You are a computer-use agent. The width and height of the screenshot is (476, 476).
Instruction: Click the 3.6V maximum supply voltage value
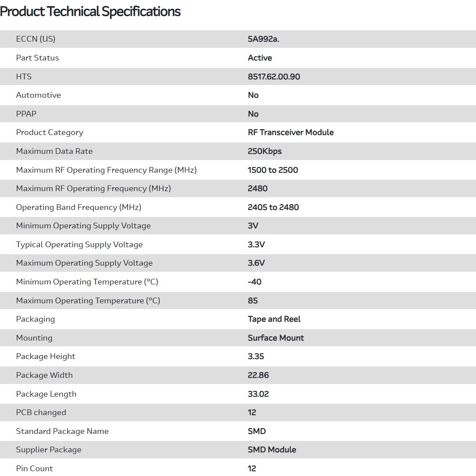256,263
